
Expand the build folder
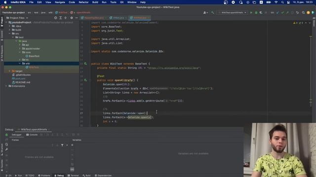9,29
